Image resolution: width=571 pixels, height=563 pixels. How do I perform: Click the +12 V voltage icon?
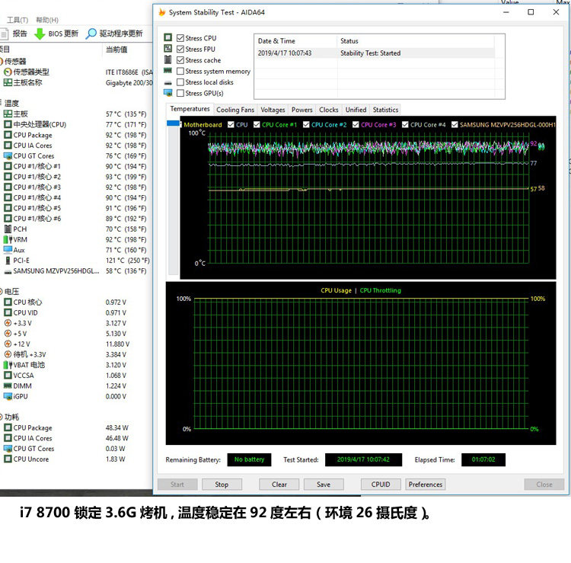point(8,344)
